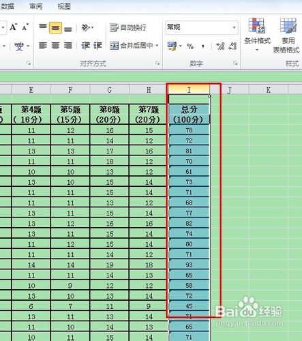The image size is (302, 341).
Task: Open 条件格式 conditional formatting
Action: coord(257,35)
